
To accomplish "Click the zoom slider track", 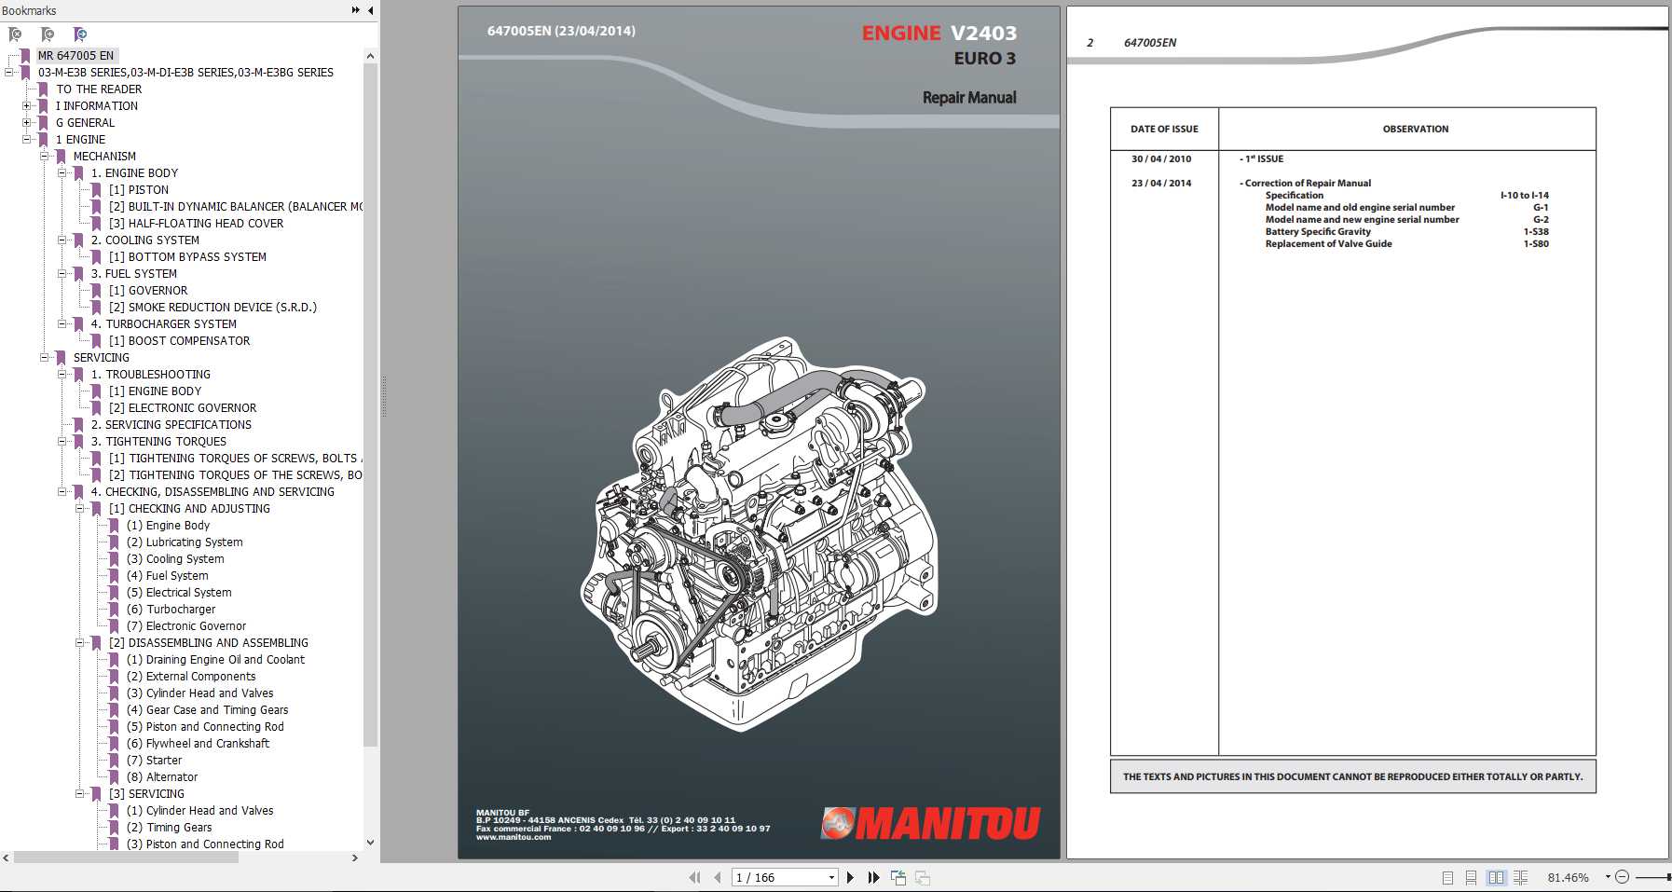I will pos(1653,877).
